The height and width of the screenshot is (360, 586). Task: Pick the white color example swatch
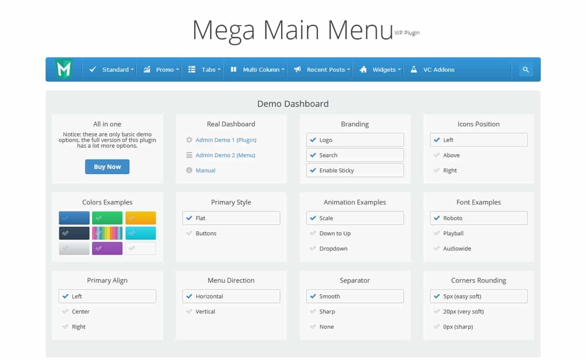[141, 249]
